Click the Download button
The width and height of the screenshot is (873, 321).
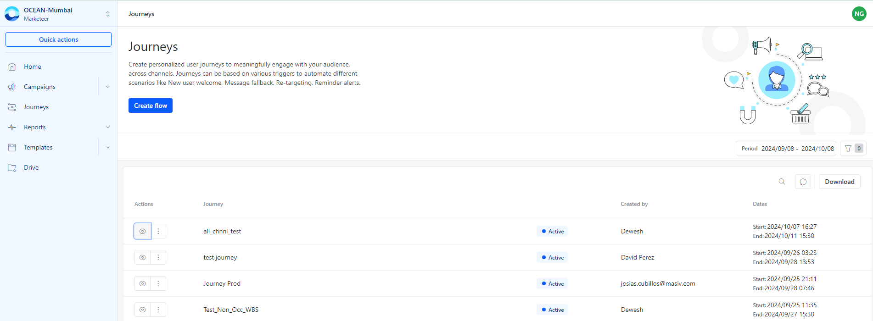839,182
